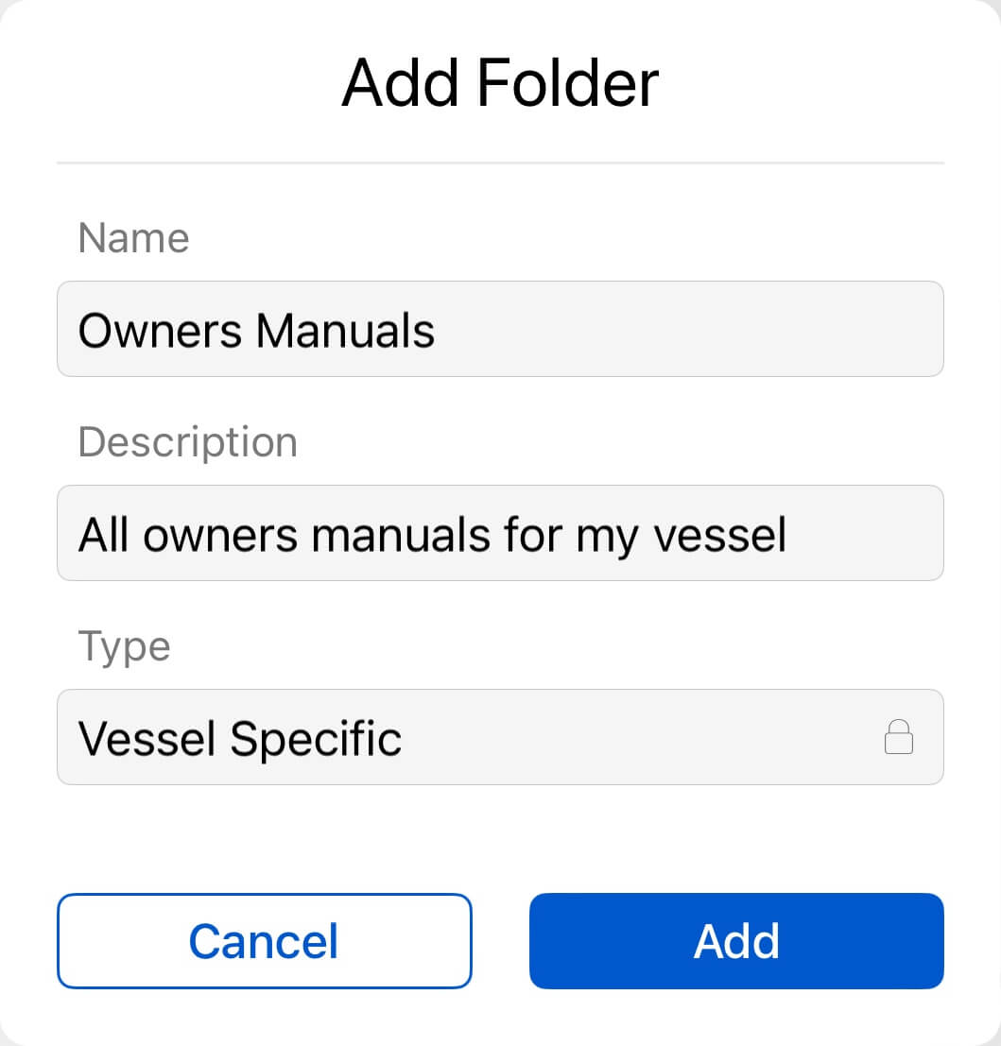The image size is (1001, 1046).
Task: Click the divider line under Add Folder
Action: [x=500, y=161]
